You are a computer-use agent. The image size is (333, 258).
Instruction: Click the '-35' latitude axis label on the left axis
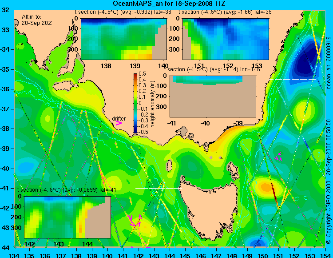click(5, 69)
